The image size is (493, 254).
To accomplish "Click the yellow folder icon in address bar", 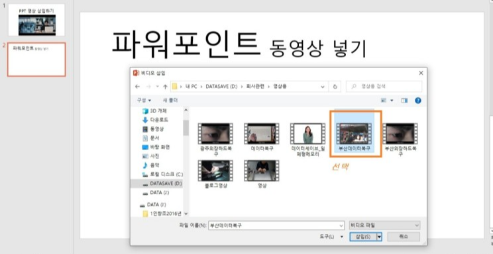I will (174, 87).
